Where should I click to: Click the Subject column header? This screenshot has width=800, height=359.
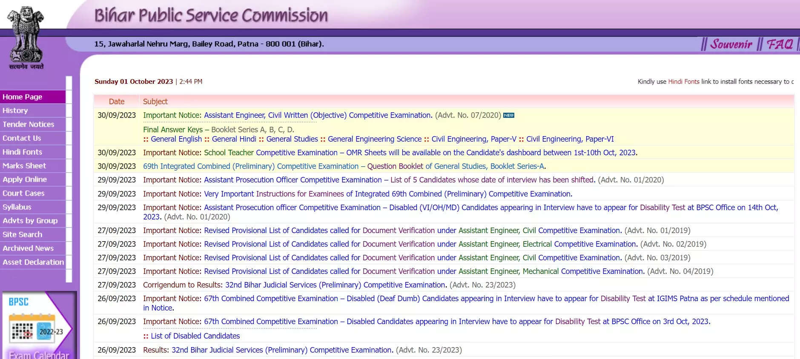(155, 102)
